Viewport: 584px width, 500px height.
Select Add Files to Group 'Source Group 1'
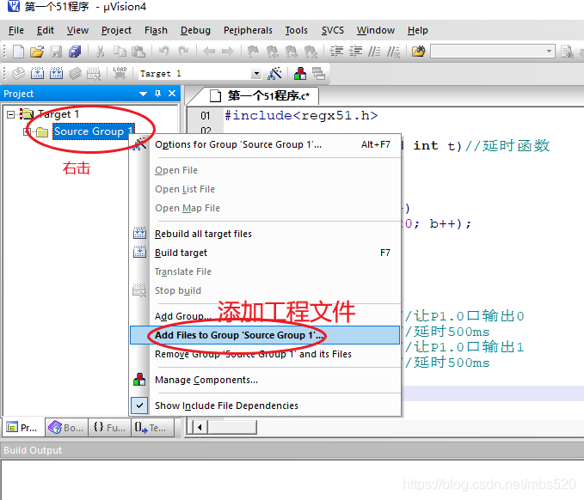pos(265,335)
